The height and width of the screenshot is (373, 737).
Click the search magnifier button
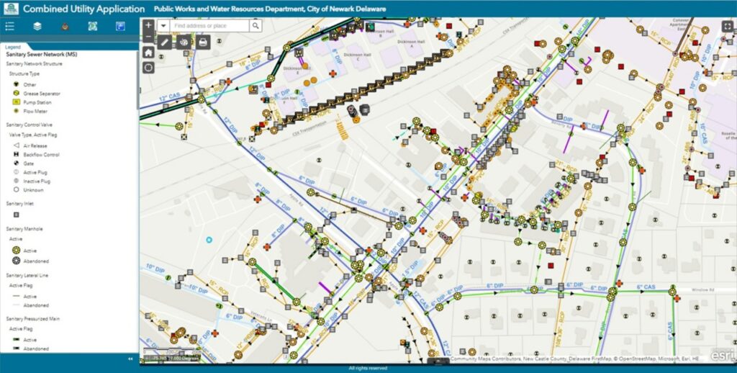coord(256,26)
